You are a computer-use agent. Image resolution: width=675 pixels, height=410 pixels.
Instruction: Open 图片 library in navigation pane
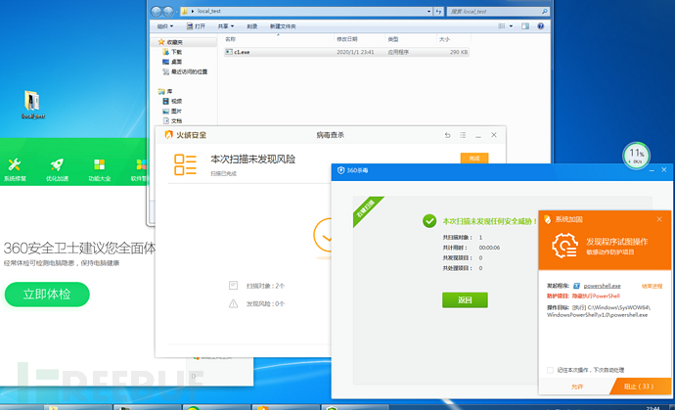click(172, 112)
